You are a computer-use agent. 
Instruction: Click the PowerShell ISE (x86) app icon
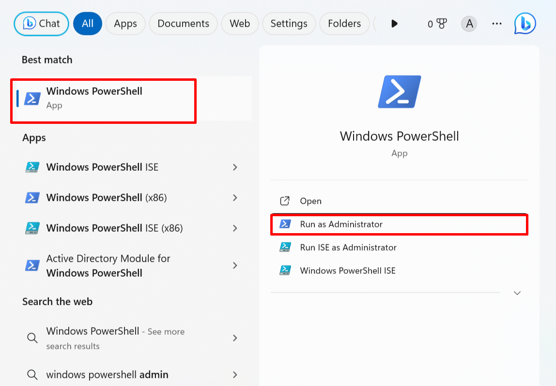pos(32,228)
